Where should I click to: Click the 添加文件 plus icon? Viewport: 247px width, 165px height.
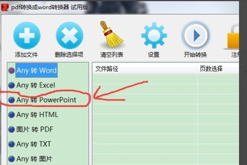tap(27, 35)
